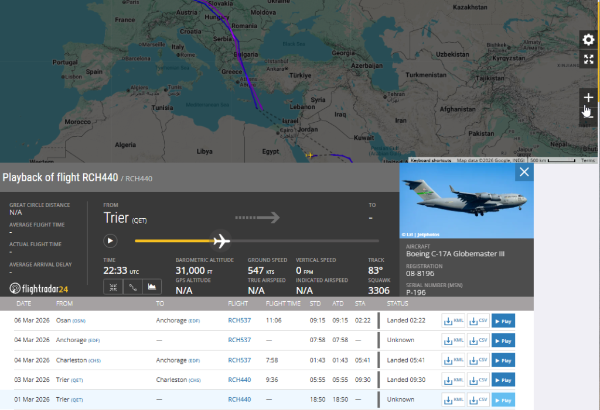Start playback with the play button

pyautogui.click(x=110, y=240)
